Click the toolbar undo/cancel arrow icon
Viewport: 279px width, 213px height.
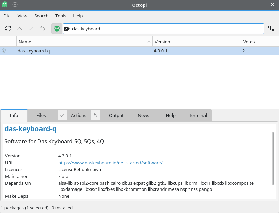(x=43, y=29)
